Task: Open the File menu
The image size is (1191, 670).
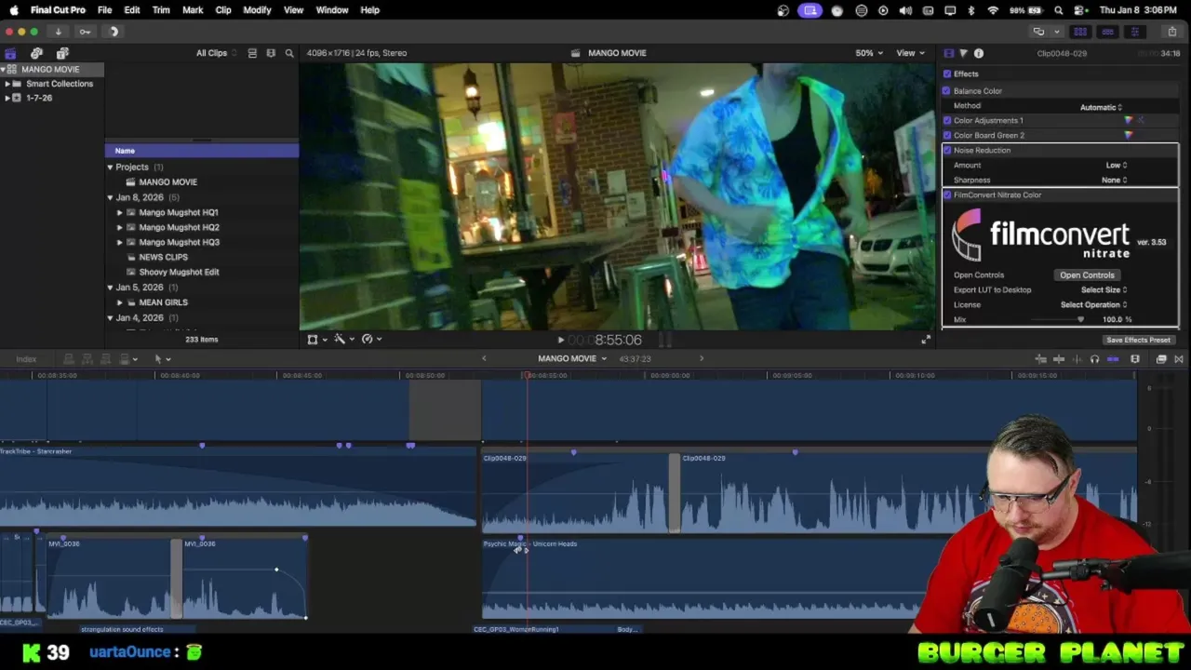Action: [104, 10]
